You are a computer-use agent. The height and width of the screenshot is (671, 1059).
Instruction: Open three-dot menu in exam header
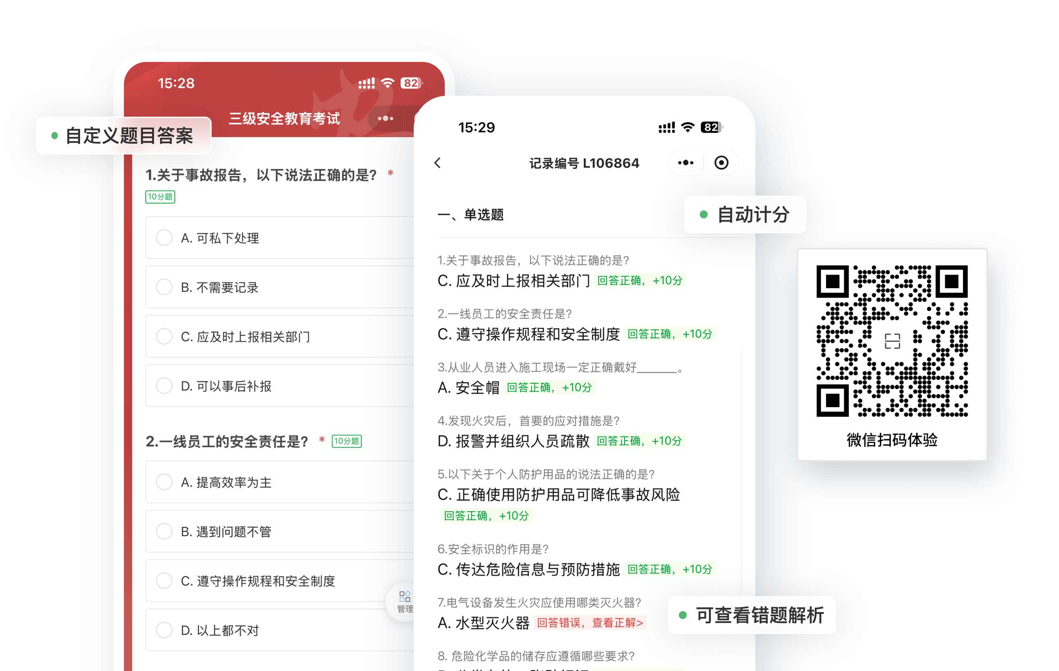[x=386, y=118]
